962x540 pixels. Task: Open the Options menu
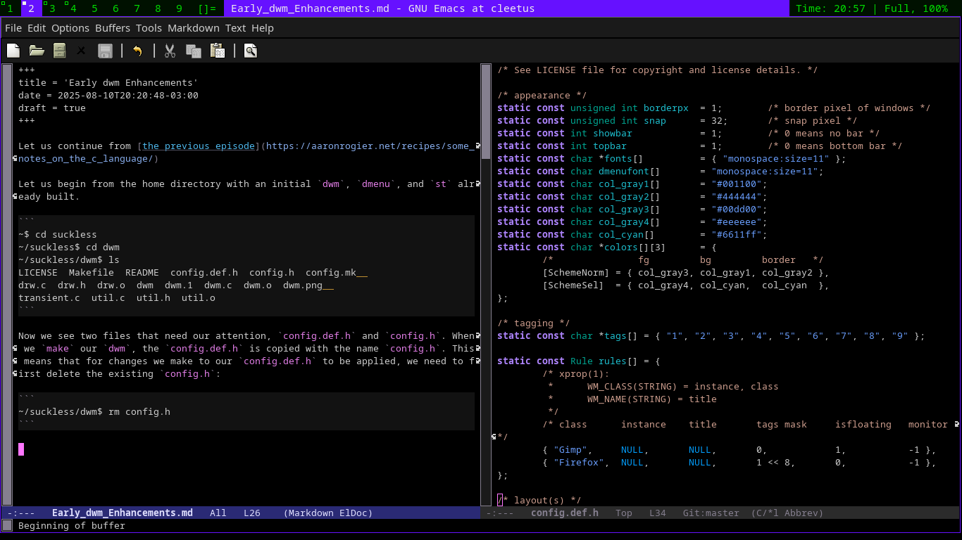coord(70,28)
